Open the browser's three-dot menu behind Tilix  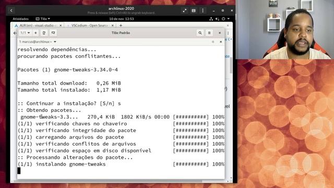(x=228, y=33)
